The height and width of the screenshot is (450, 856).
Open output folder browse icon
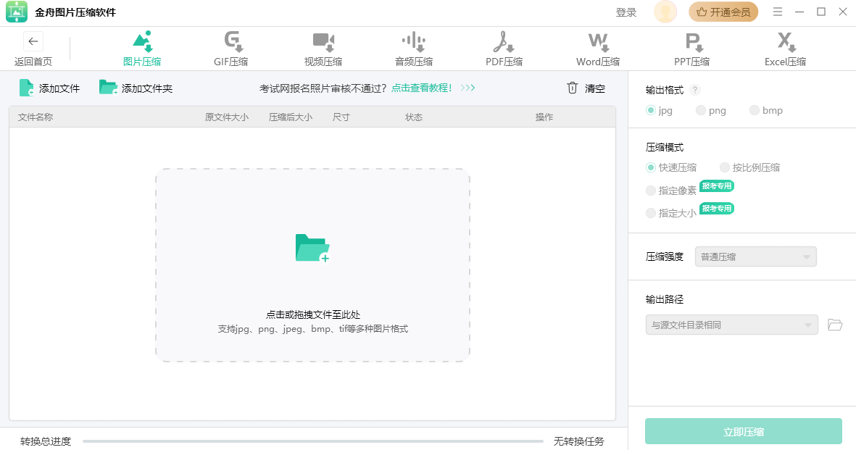click(835, 325)
